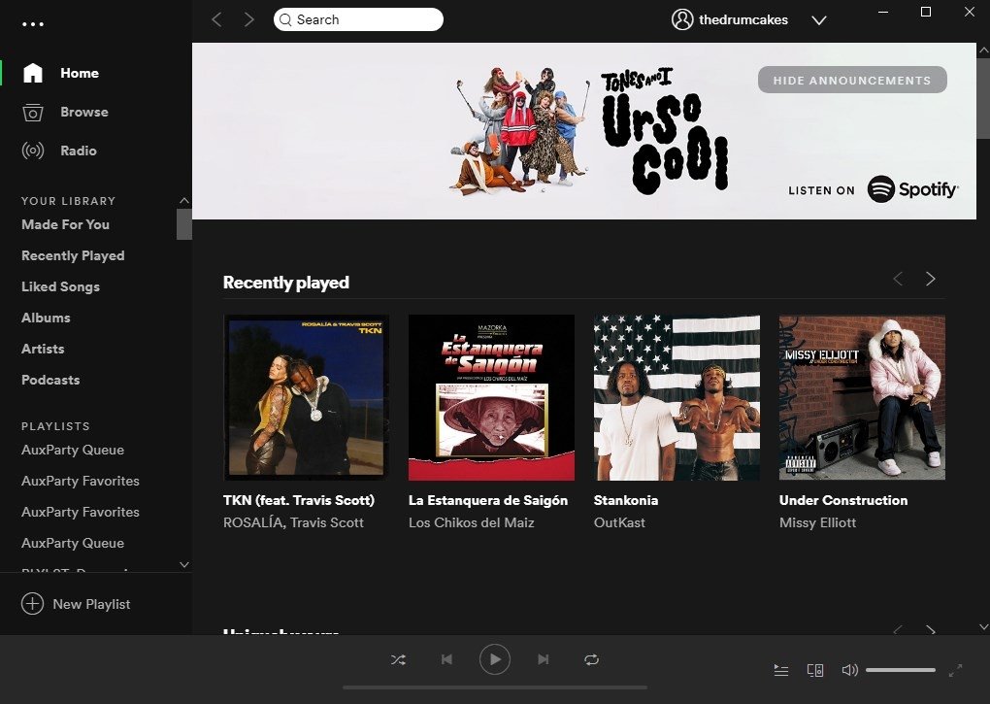
Task: Click the playback progress bar
Action: [495, 687]
